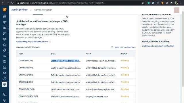Open the calendar icon in the sidebar
This screenshot has width=184, height=103.
coord(5,17)
